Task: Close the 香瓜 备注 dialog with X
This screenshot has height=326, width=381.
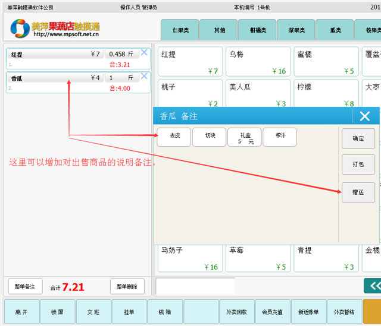Action: click(364, 116)
